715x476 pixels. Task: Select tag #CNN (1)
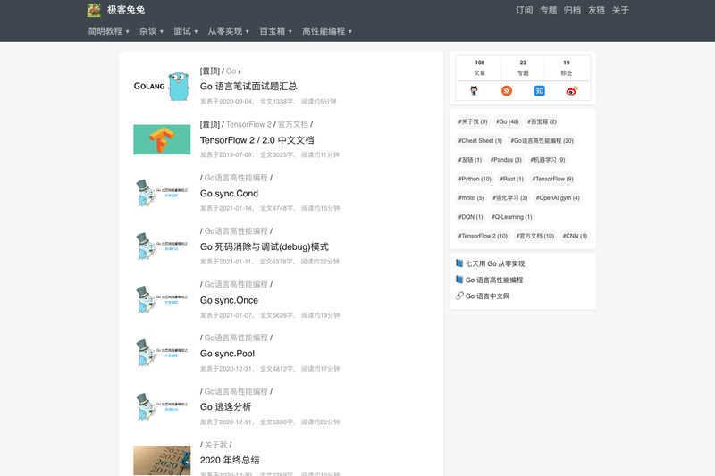click(575, 236)
